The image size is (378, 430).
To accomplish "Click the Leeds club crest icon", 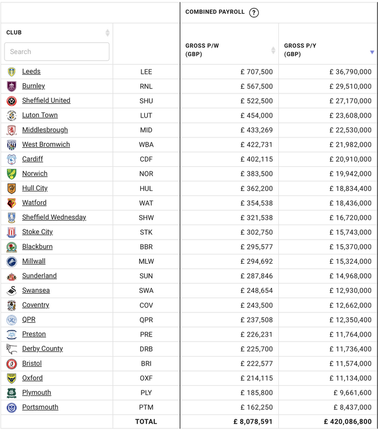I will coord(11,72).
